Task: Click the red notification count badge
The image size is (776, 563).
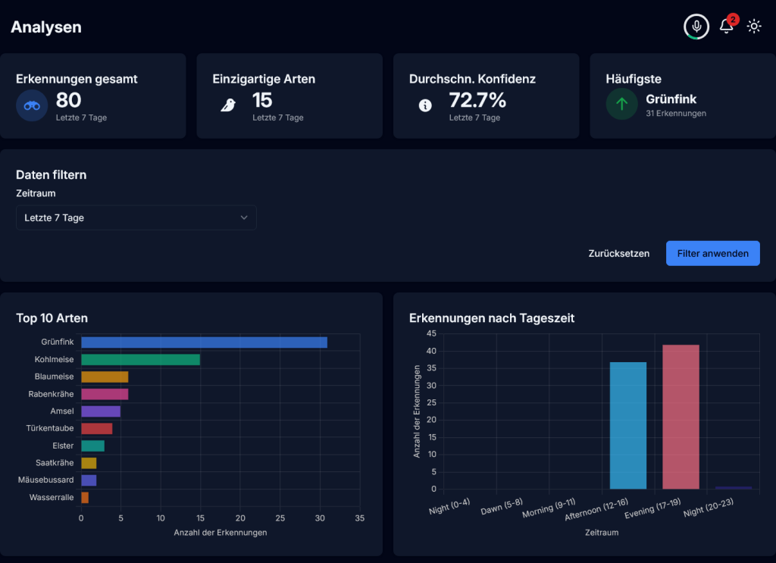Action: (733, 19)
